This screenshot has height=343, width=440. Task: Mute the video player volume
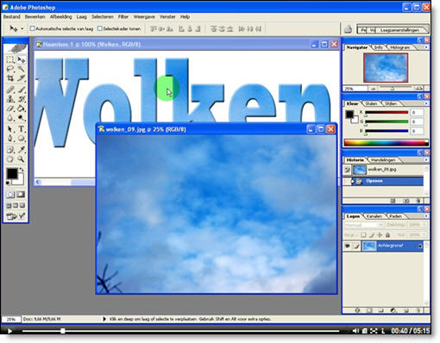[355, 331]
